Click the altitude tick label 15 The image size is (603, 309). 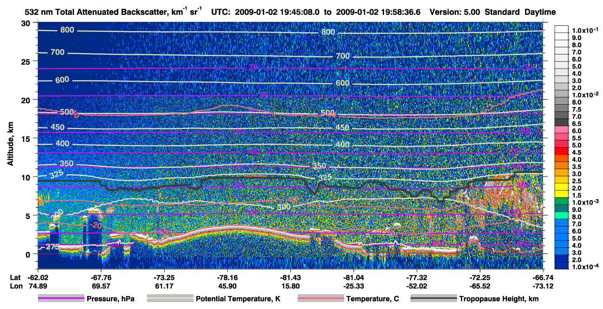pos(27,138)
